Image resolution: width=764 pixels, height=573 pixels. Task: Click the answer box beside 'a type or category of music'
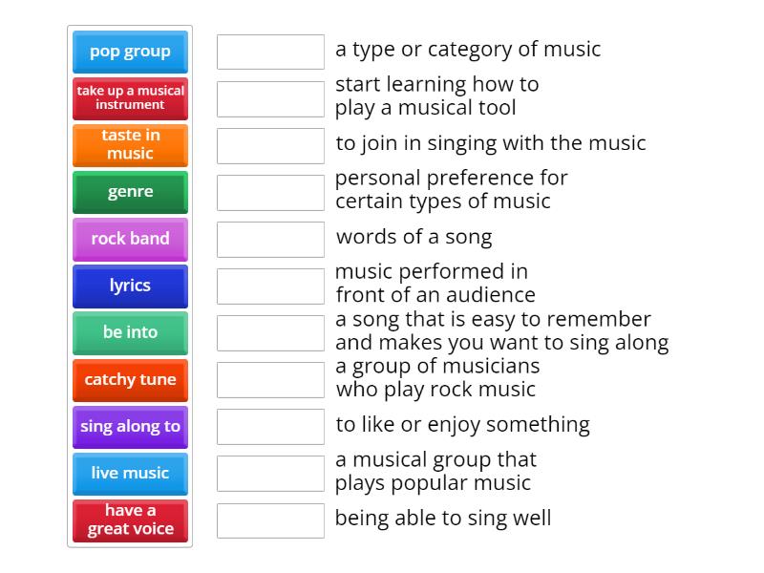pos(270,52)
